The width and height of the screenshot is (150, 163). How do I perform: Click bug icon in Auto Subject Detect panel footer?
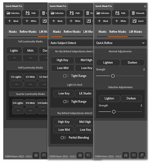(x=80, y=155)
